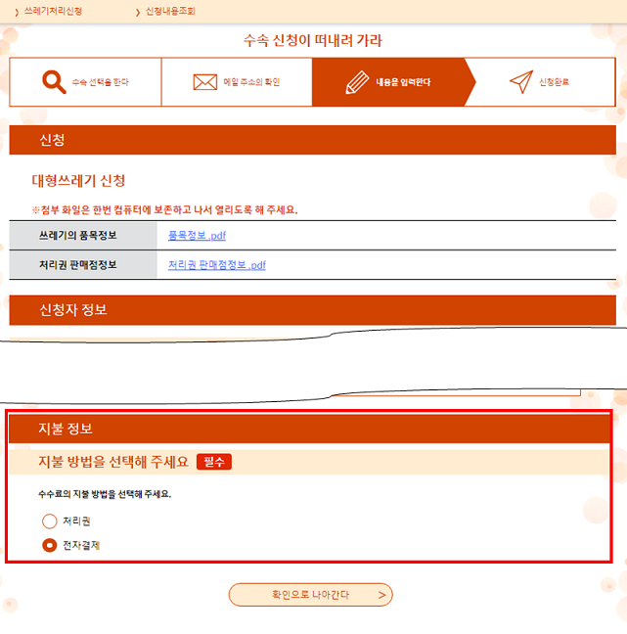Screen dimensions: 627x634
Task: Select the 처리권 radio option
Action: pyautogui.click(x=49, y=521)
